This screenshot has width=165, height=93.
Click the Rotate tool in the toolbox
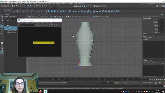pyautogui.click(x=2, y=29)
